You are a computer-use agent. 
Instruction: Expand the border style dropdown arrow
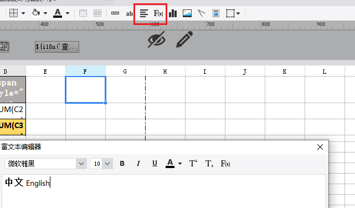point(23,13)
